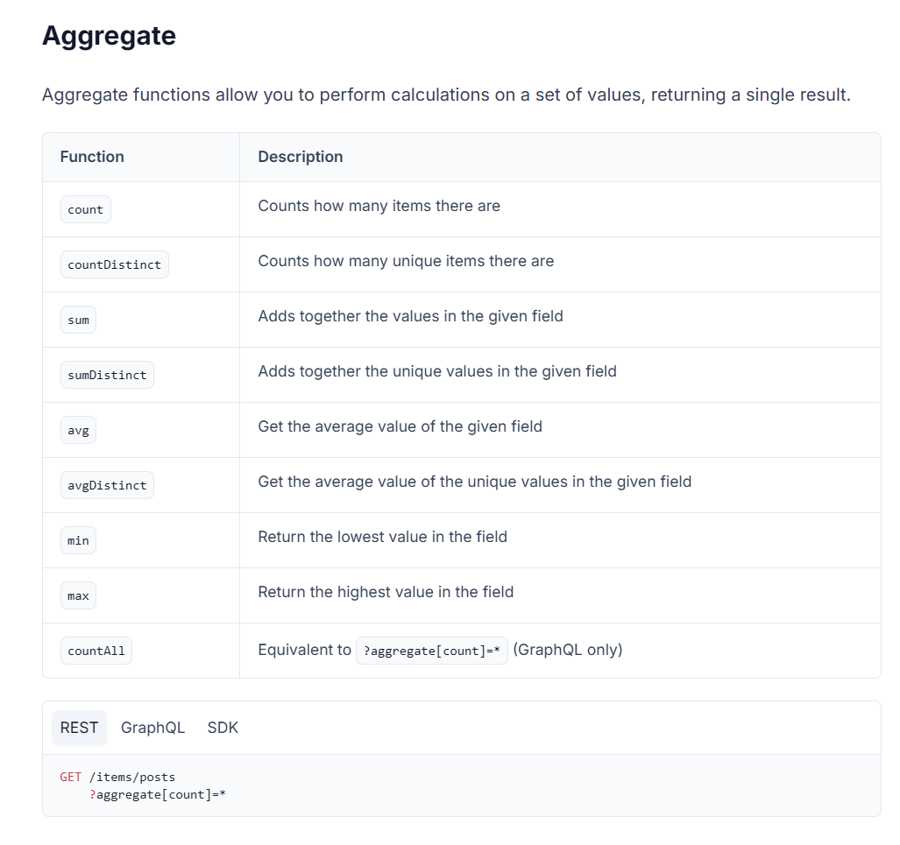Screen dimensions: 900x845
Task: Click the inline ?aggregate[count]=* code snippet
Action: pos(431,651)
